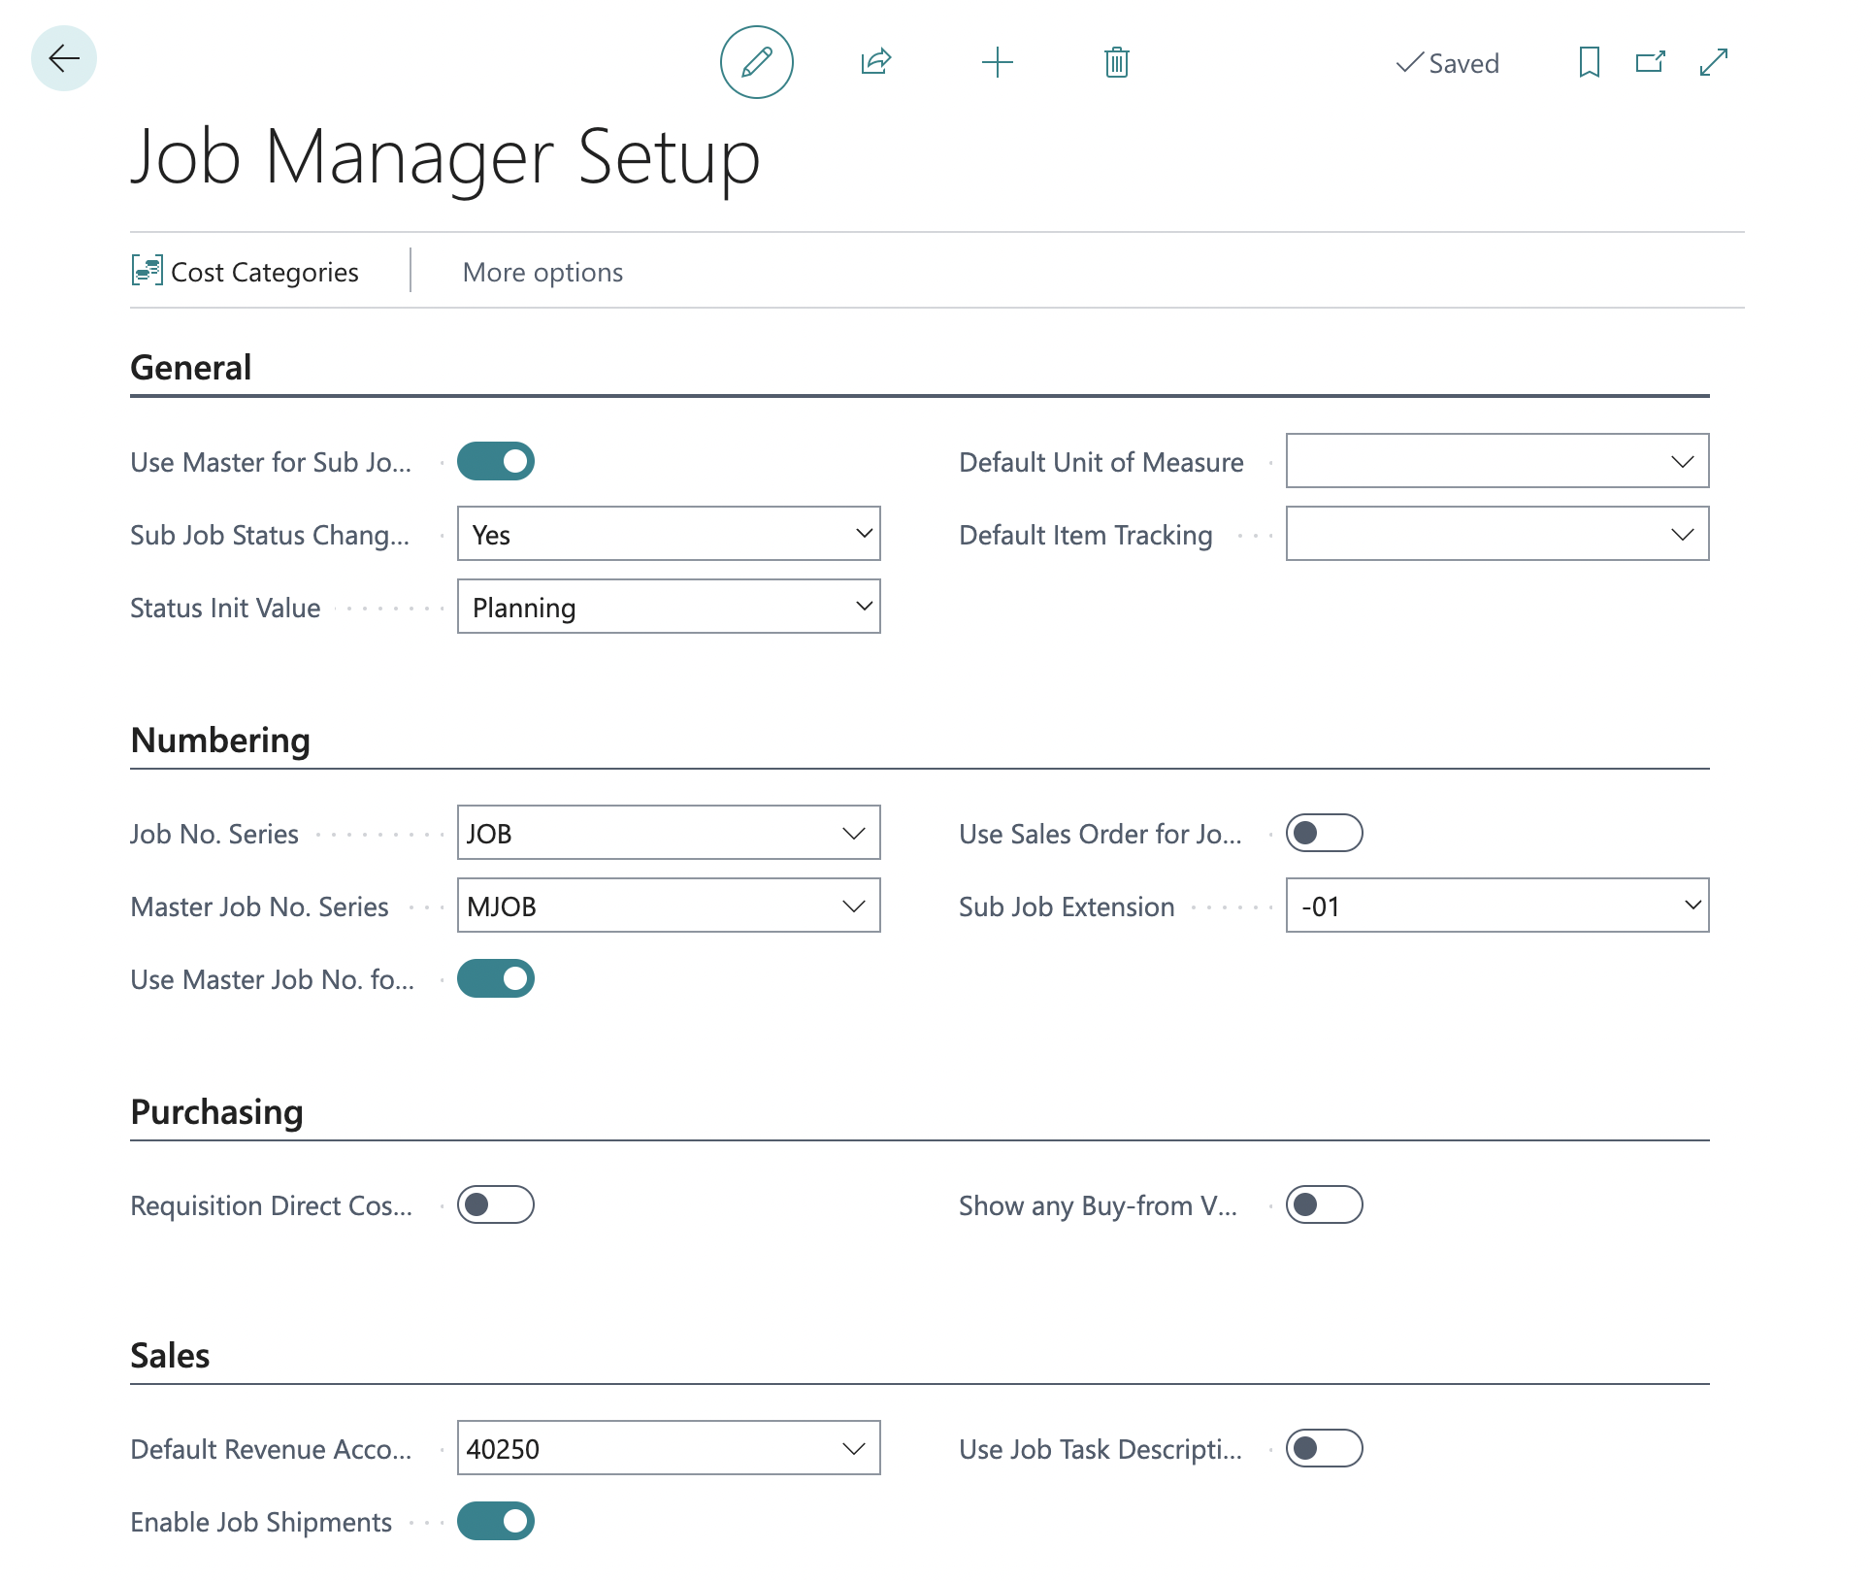
Task: Collapse the General section heading
Action: [x=191, y=367]
